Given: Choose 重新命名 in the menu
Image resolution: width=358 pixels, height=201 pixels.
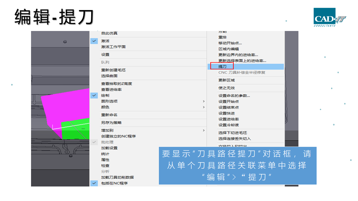Looking at the screenshot, I should [x=109, y=115].
